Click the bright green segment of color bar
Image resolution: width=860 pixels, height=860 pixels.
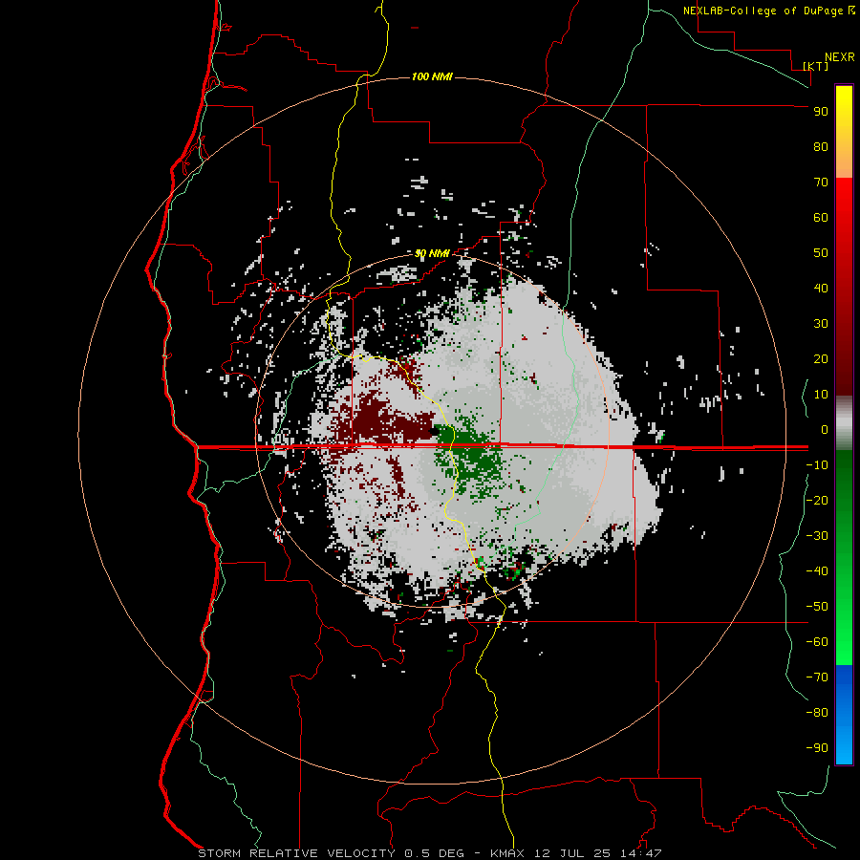(844, 631)
